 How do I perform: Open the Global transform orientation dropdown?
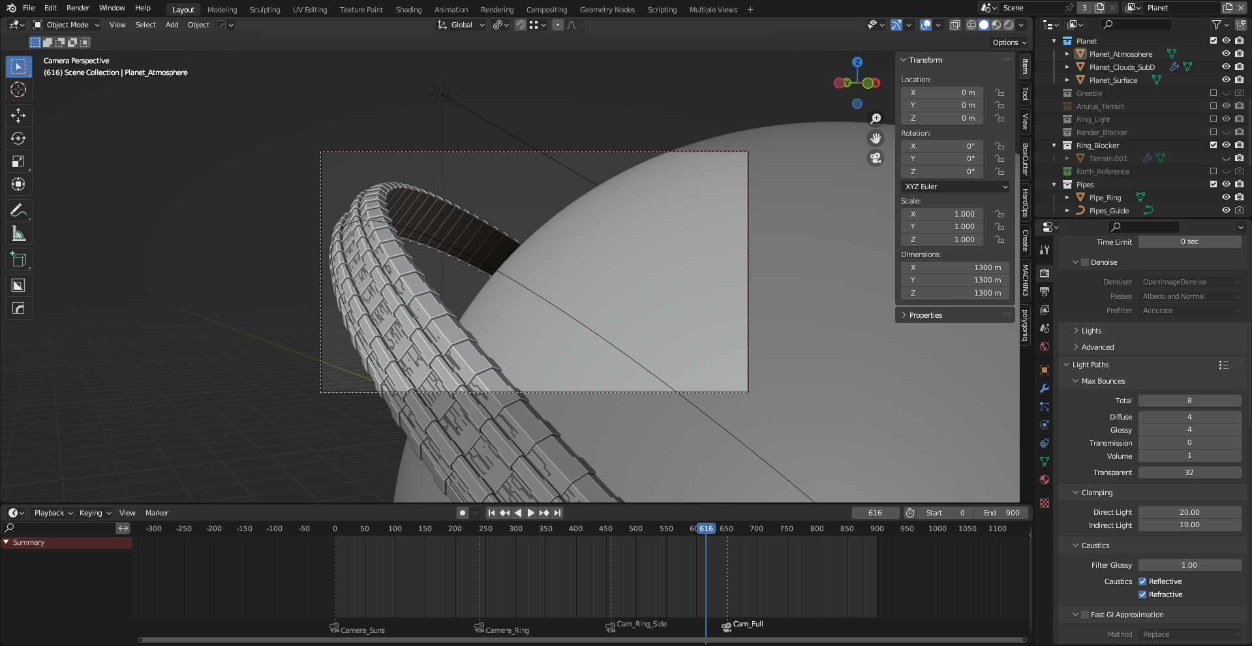461,25
